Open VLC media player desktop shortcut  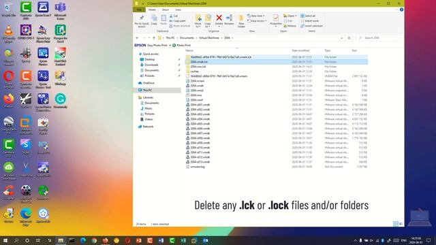tap(9, 34)
